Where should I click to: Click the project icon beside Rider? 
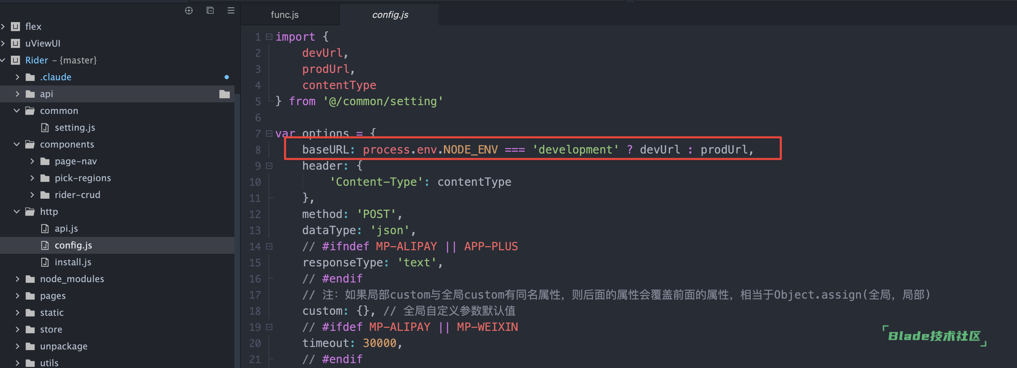[15, 60]
